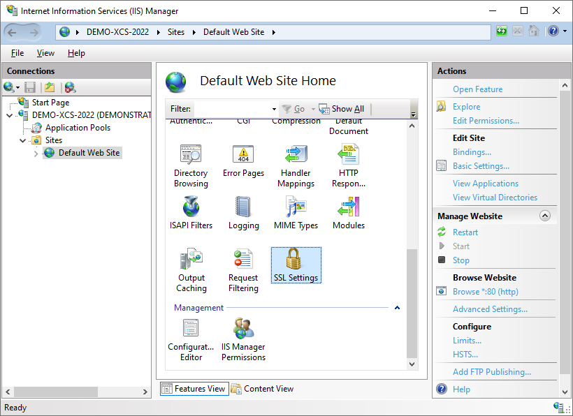The width and height of the screenshot is (573, 416).
Task: Click the Stop website link
Action: coord(460,260)
